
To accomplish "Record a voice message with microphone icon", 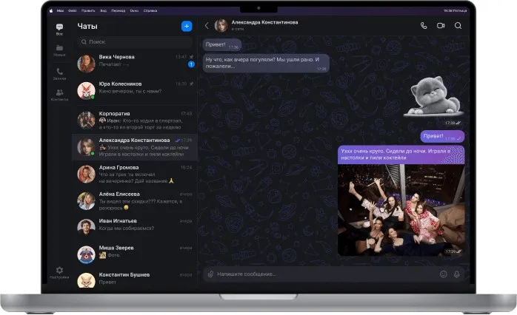I will pos(457,274).
